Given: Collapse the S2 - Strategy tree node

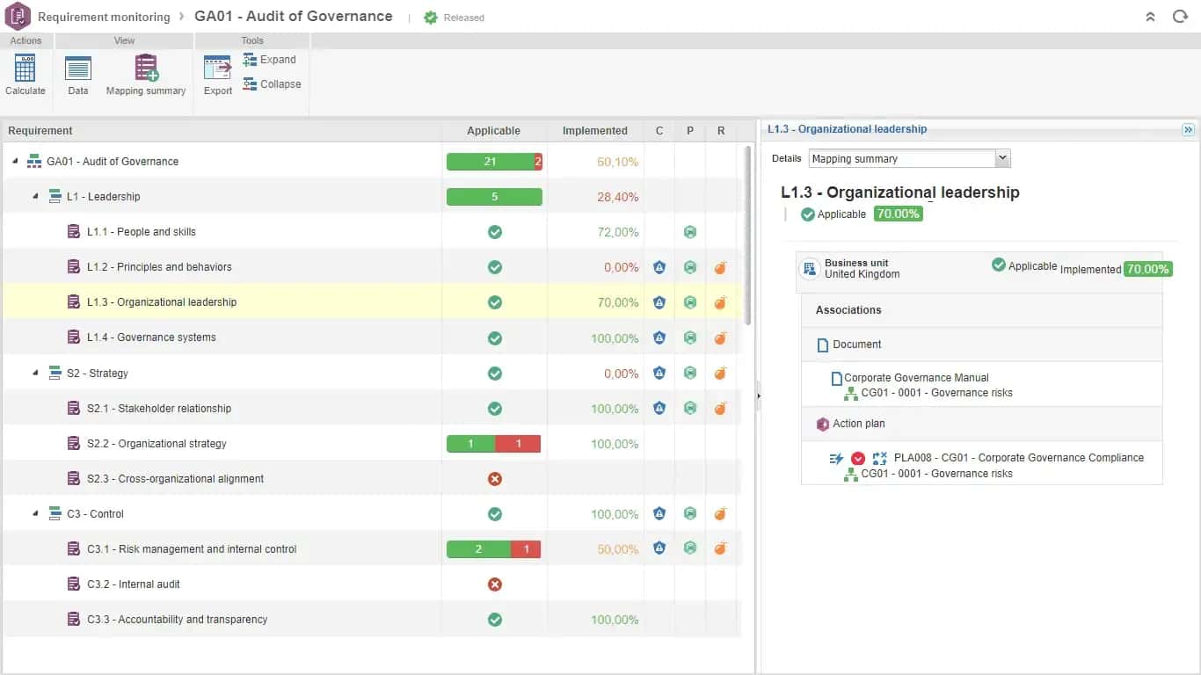Looking at the screenshot, I should pos(35,373).
